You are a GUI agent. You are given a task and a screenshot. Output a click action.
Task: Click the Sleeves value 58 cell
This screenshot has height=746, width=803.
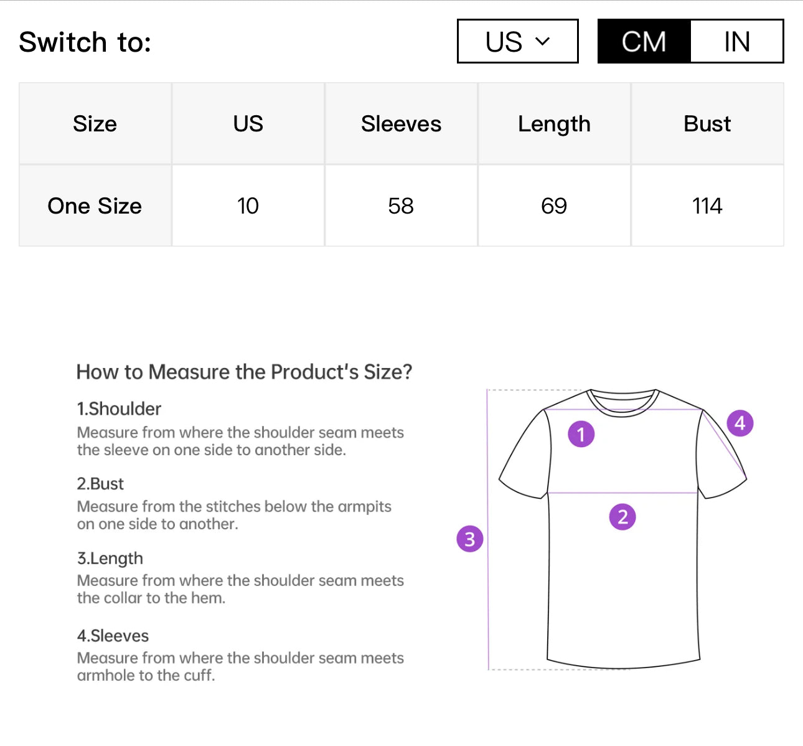pyautogui.click(x=401, y=206)
